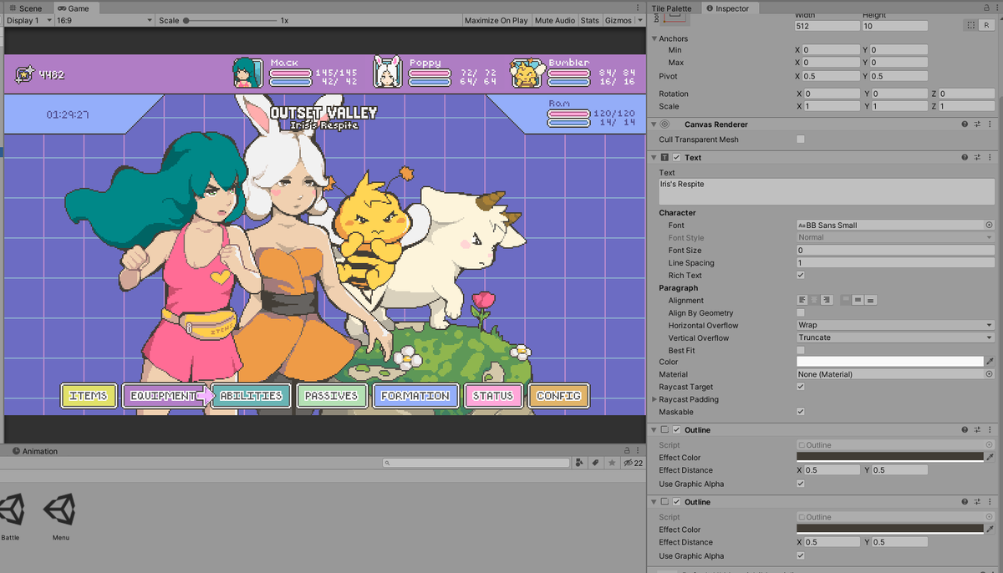Toggle Use Graphic Alpha on second Outline
Screen dimensions: 1003x573
(x=801, y=555)
